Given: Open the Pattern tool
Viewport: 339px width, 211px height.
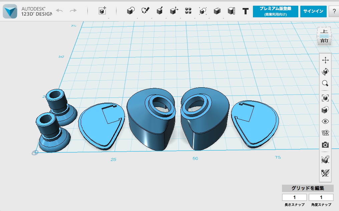Looking at the screenshot, I should click(x=188, y=11).
